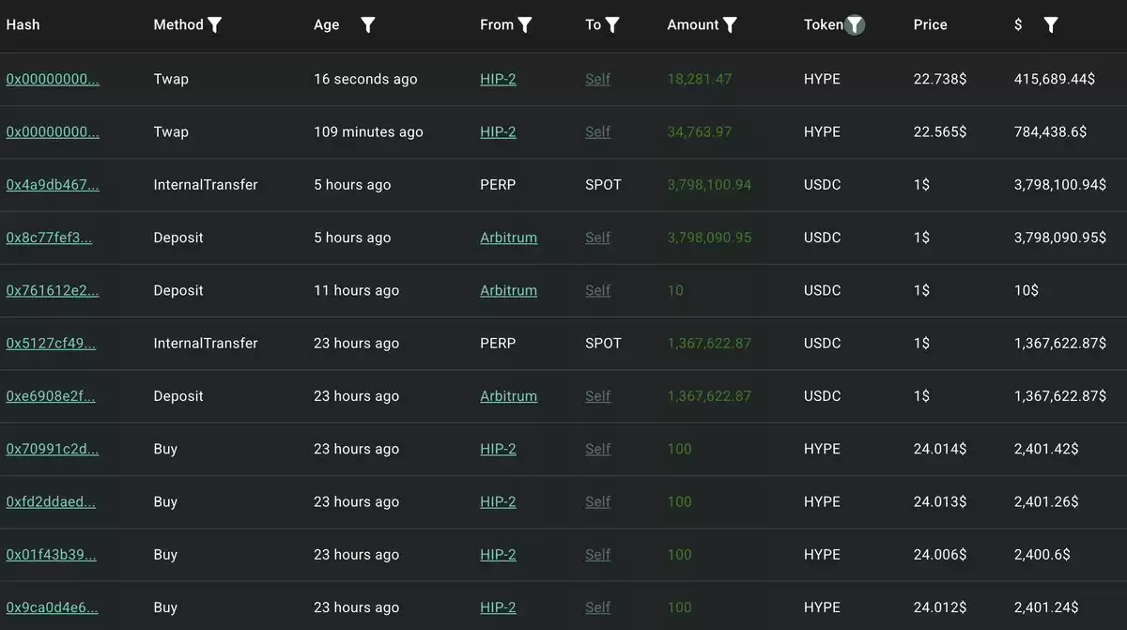Image resolution: width=1127 pixels, height=630 pixels.
Task: Follow the HIP-2 link in the 24.006$ Buy row
Action: (498, 554)
